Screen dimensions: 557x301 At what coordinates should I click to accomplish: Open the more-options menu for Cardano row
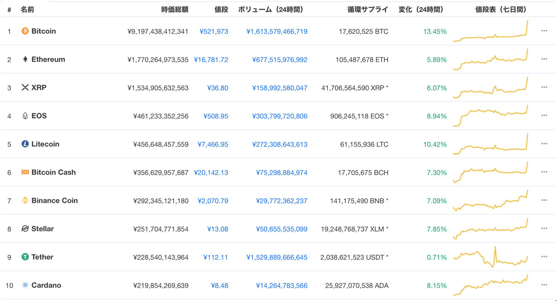click(544, 285)
